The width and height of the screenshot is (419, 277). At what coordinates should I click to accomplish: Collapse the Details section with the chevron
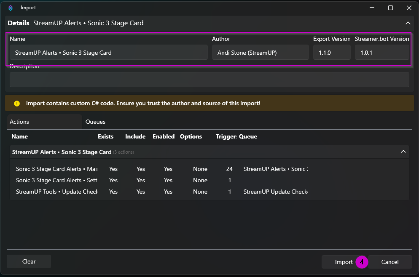[408, 23]
